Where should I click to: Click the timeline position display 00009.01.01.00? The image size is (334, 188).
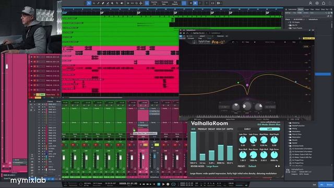pyautogui.click(x=128, y=183)
